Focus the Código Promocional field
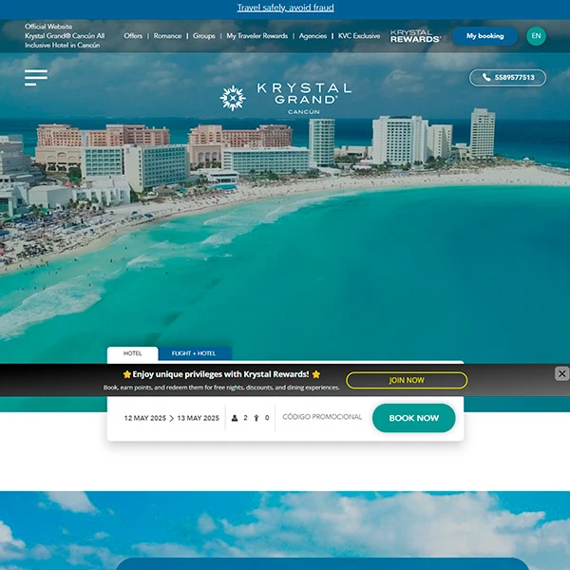The image size is (570, 570). (322, 417)
